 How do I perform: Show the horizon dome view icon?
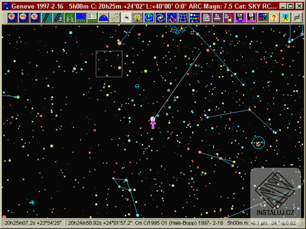point(103,18)
